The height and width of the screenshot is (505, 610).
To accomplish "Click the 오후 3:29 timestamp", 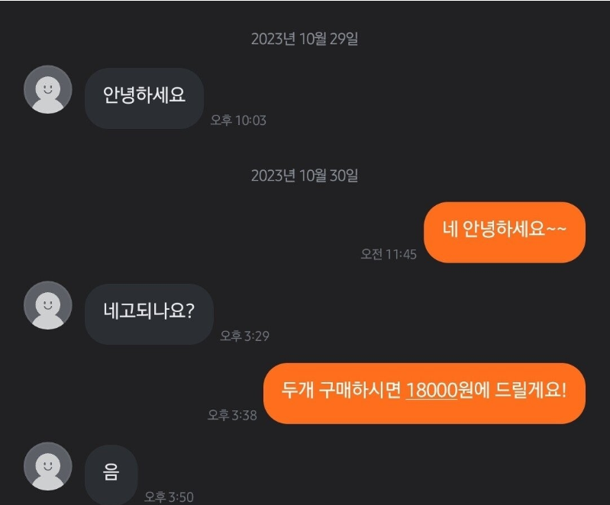I will pyautogui.click(x=245, y=336).
